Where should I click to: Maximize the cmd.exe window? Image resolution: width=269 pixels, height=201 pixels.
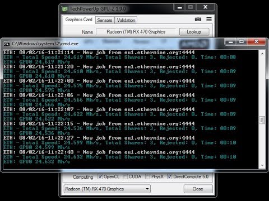click(x=242, y=42)
